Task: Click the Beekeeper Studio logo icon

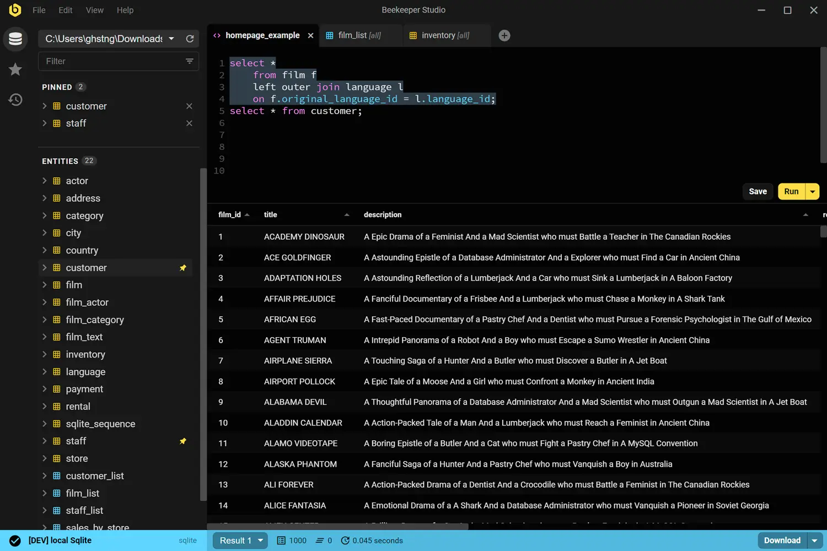Action: coord(15,10)
